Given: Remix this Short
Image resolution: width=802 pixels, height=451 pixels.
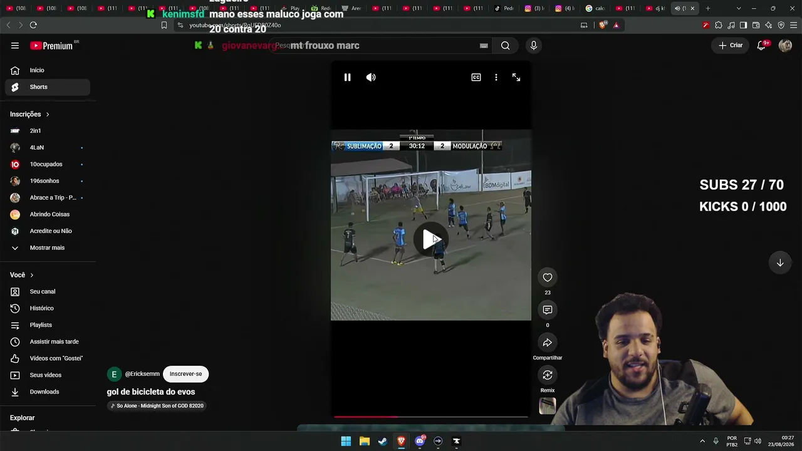Looking at the screenshot, I should (548, 375).
